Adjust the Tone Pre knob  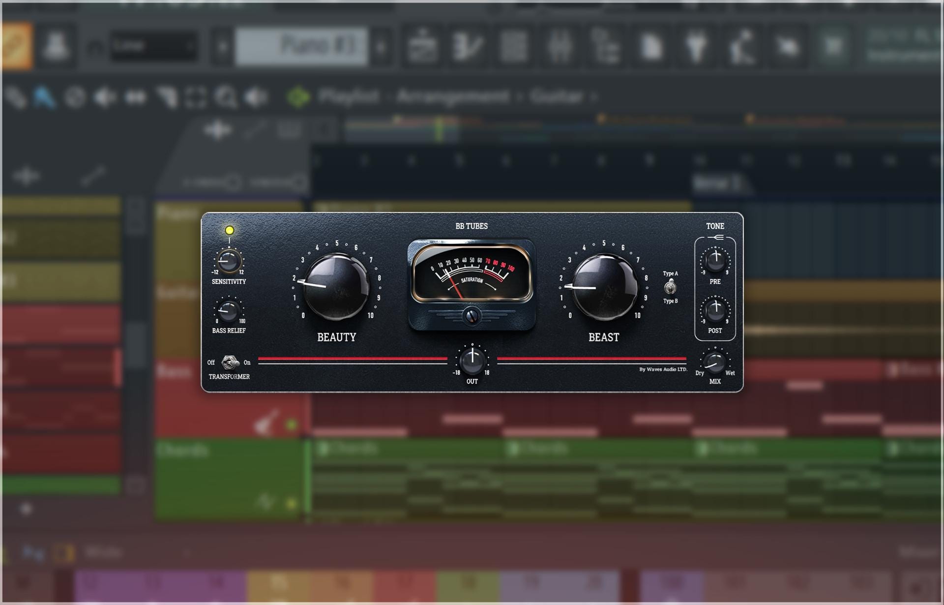tap(715, 260)
